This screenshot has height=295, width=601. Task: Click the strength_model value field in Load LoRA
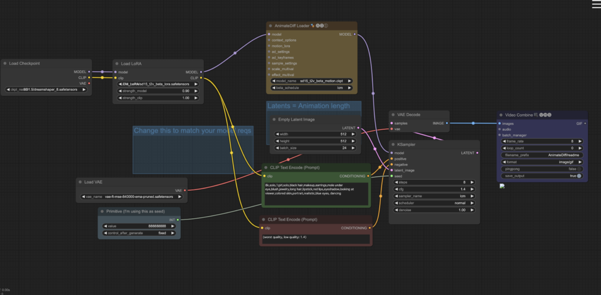click(158, 91)
